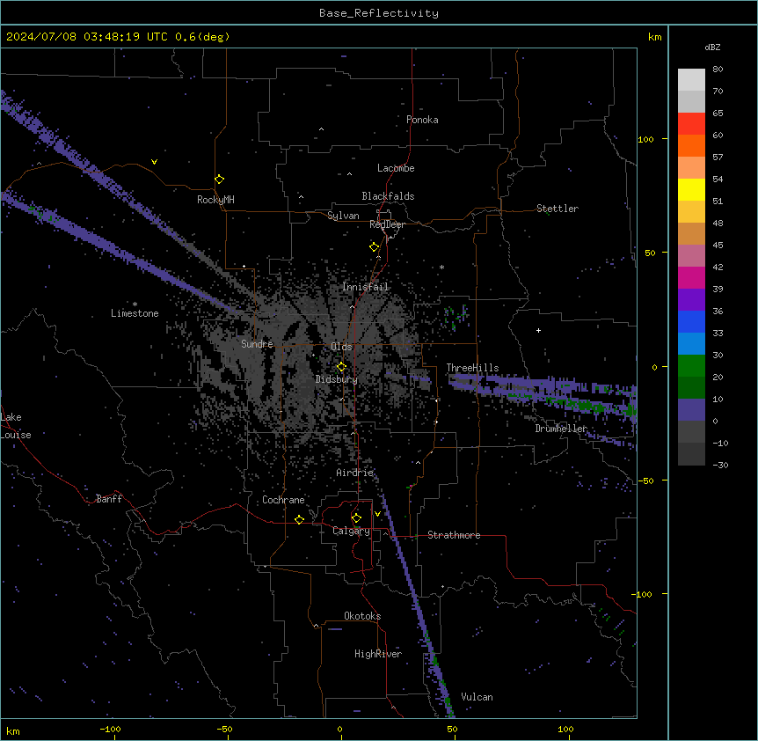
Task: Click the yellow diamond marker south of RedDeer
Action: (x=374, y=247)
